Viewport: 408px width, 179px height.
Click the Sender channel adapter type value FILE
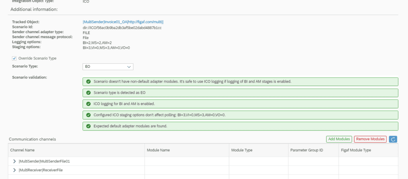pyautogui.click(x=86, y=33)
